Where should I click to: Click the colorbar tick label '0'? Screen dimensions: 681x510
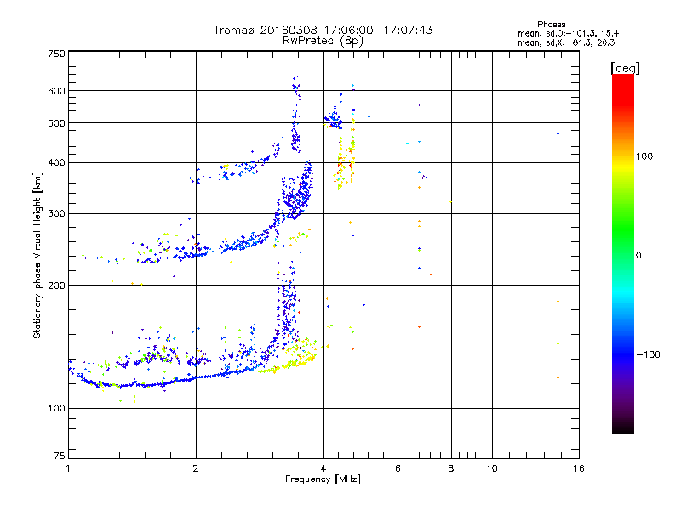[638, 256]
